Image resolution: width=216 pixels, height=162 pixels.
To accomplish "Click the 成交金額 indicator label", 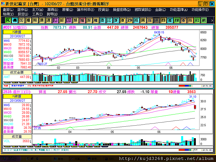I will 17,72.
